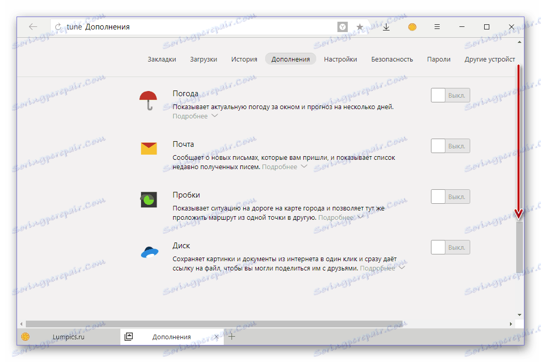
Task: Click the horizontal scrollbar thumb
Action: click(214, 324)
